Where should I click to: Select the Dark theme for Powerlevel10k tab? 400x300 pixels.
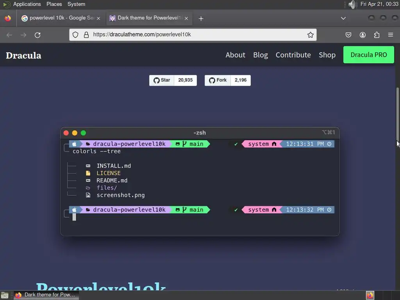click(149, 18)
